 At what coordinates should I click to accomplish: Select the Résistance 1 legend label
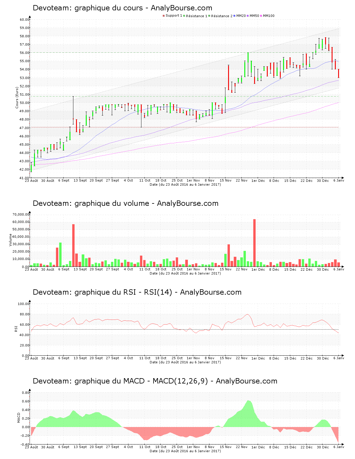(x=196, y=16)
